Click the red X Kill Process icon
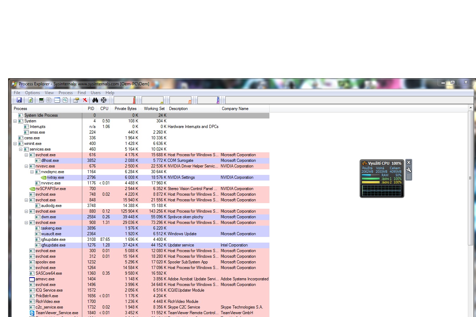 pos(85,100)
